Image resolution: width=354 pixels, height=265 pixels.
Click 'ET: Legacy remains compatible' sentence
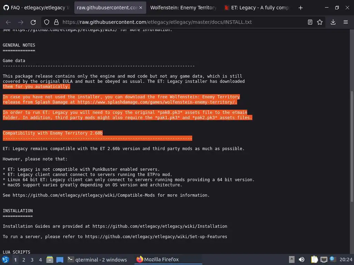click(123, 149)
